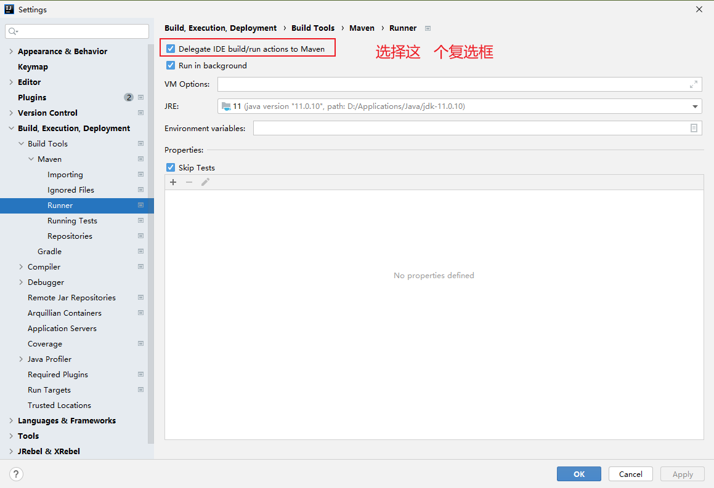Expand the Compiler node
Screen dimensions: 714x488
pos(21,267)
